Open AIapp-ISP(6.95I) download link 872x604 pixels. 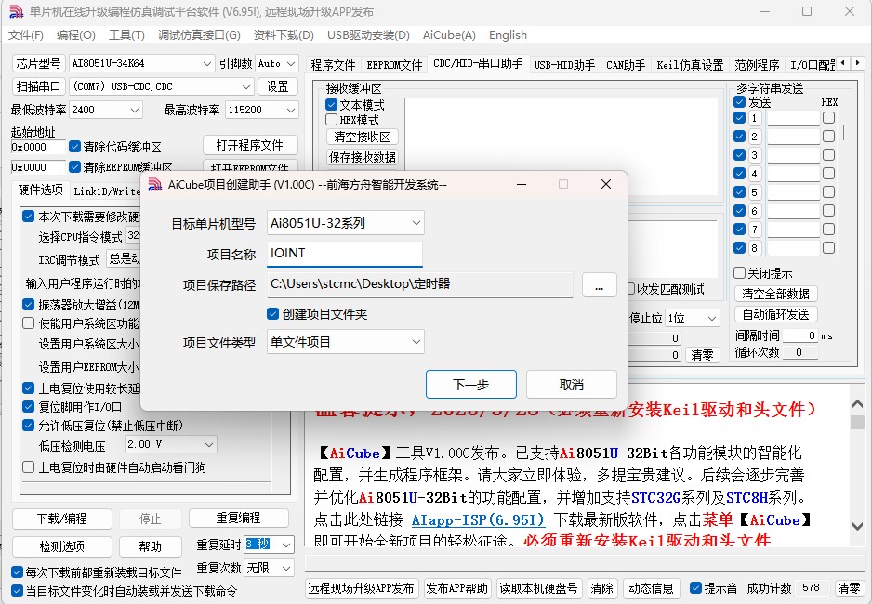[x=478, y=520]
